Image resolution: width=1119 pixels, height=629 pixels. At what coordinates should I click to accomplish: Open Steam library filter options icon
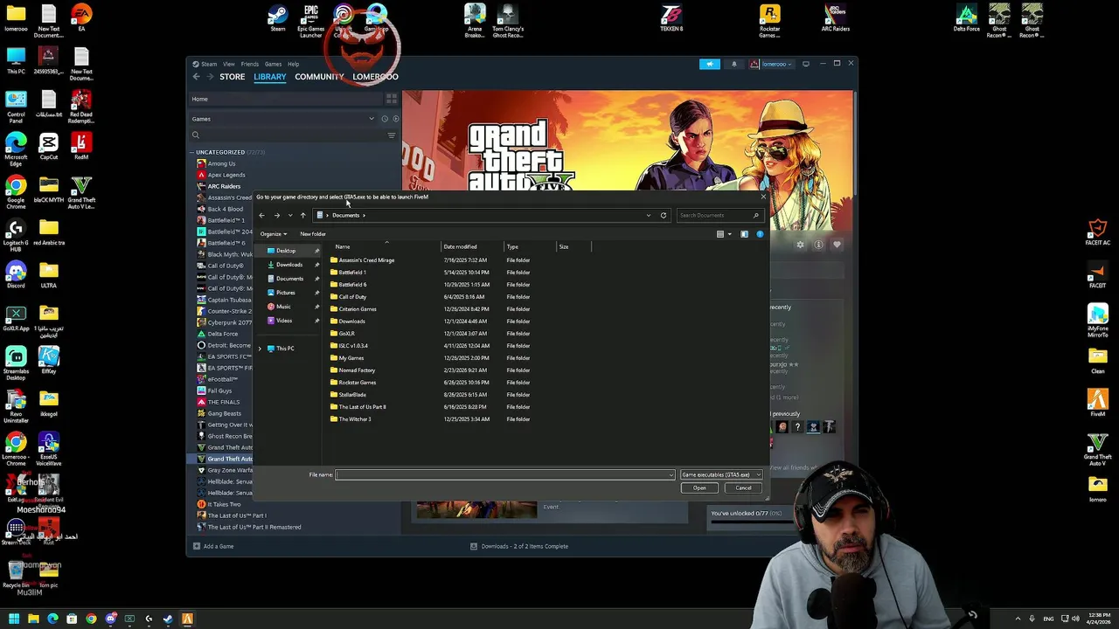[x=392, y=135]
